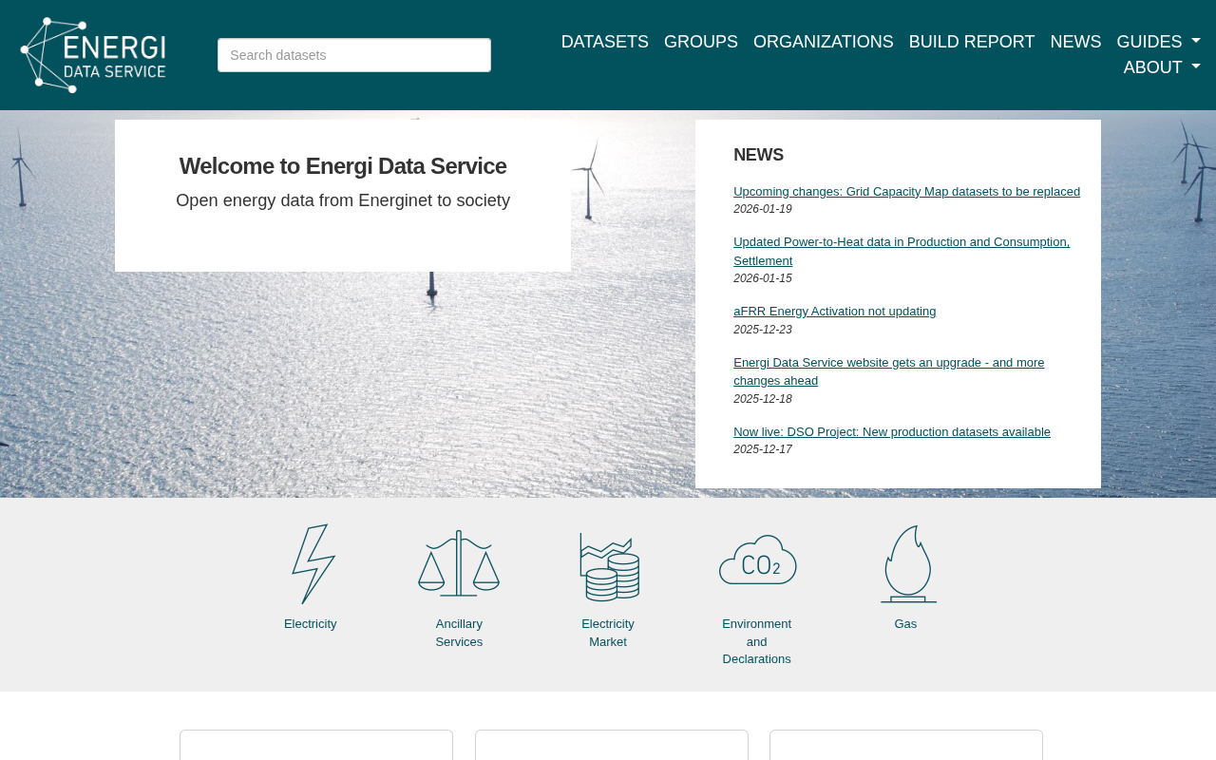The image size is (1216, 760).
Task: Open the Electricity lightning bolt icon
Action: (x=312, y=563)
